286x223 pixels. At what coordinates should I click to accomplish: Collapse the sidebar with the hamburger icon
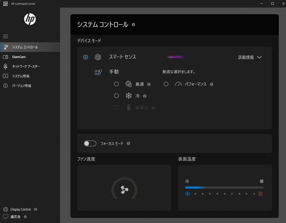click(x=6, y=36)
